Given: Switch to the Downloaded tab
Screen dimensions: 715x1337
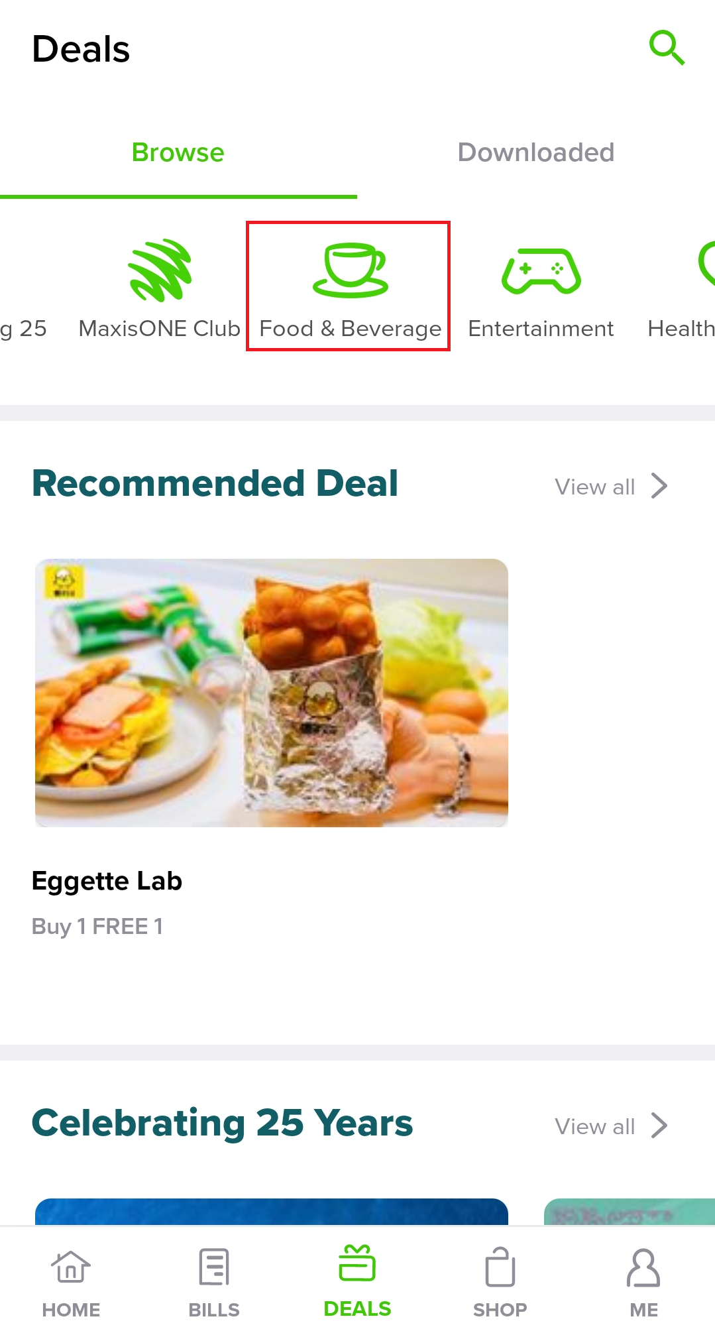Looking at the screenshot, I should coord(536,153).
